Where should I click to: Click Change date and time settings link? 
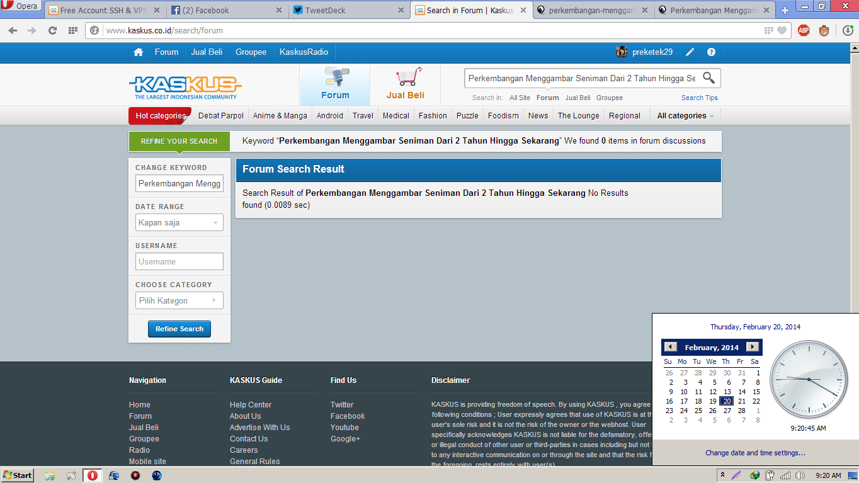point(755,453)
